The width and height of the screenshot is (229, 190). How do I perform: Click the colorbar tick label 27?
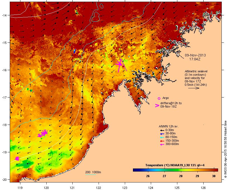point(164,176)
